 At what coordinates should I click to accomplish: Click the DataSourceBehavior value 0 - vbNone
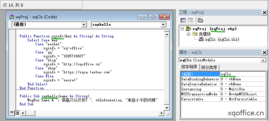click(x=231, y=84)
